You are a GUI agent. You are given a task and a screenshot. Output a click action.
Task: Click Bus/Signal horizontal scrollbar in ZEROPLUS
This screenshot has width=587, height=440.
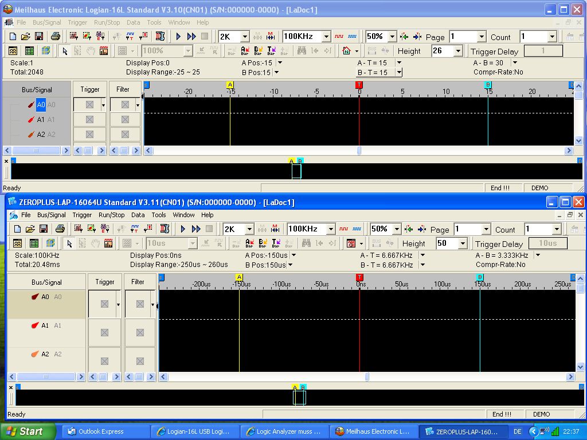pyautogui.click(x=46, y=377)
